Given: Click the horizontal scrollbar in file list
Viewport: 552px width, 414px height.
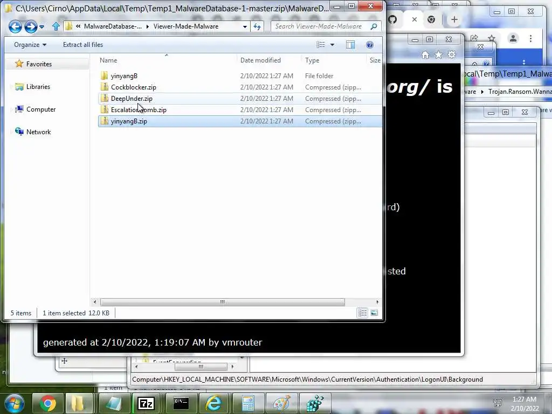Looking at the screenshot, I should [x=222, y=302].
